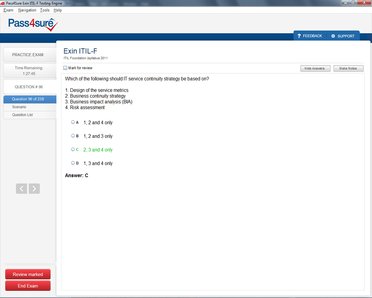Restore down the Testing Engine window

tap(353, 3)
